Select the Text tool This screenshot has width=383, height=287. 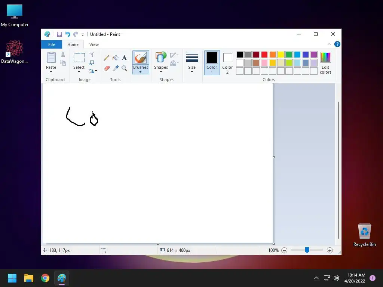(x=124, y=58)
